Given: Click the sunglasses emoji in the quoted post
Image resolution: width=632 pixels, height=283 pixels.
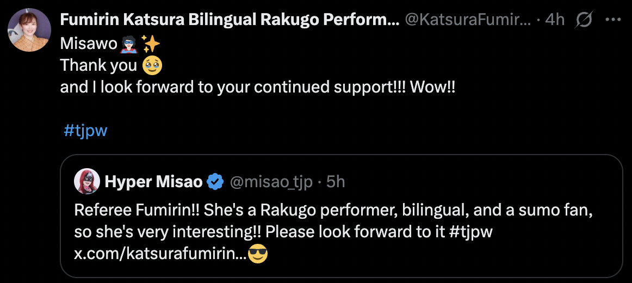Looking at the screenshot, I should point(257,253).
